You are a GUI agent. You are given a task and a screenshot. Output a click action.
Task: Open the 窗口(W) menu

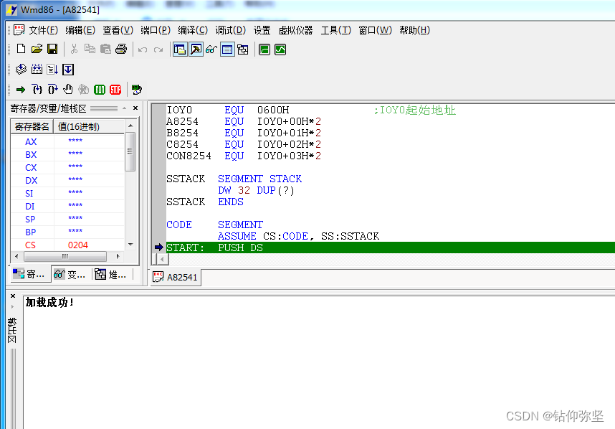(375, 30)
